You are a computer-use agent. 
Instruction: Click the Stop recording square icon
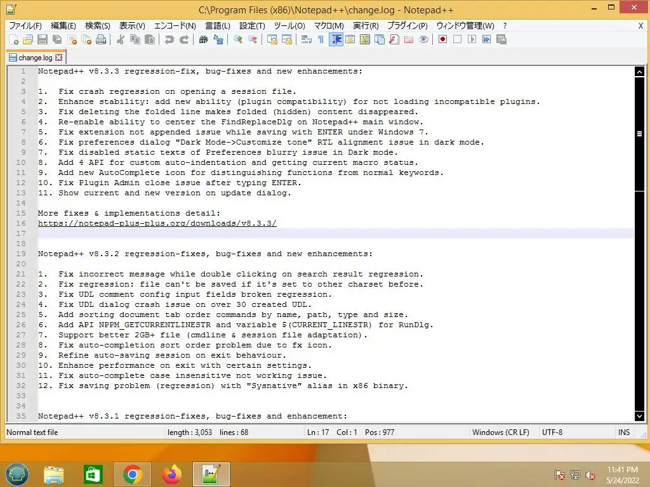coord(457,39)
